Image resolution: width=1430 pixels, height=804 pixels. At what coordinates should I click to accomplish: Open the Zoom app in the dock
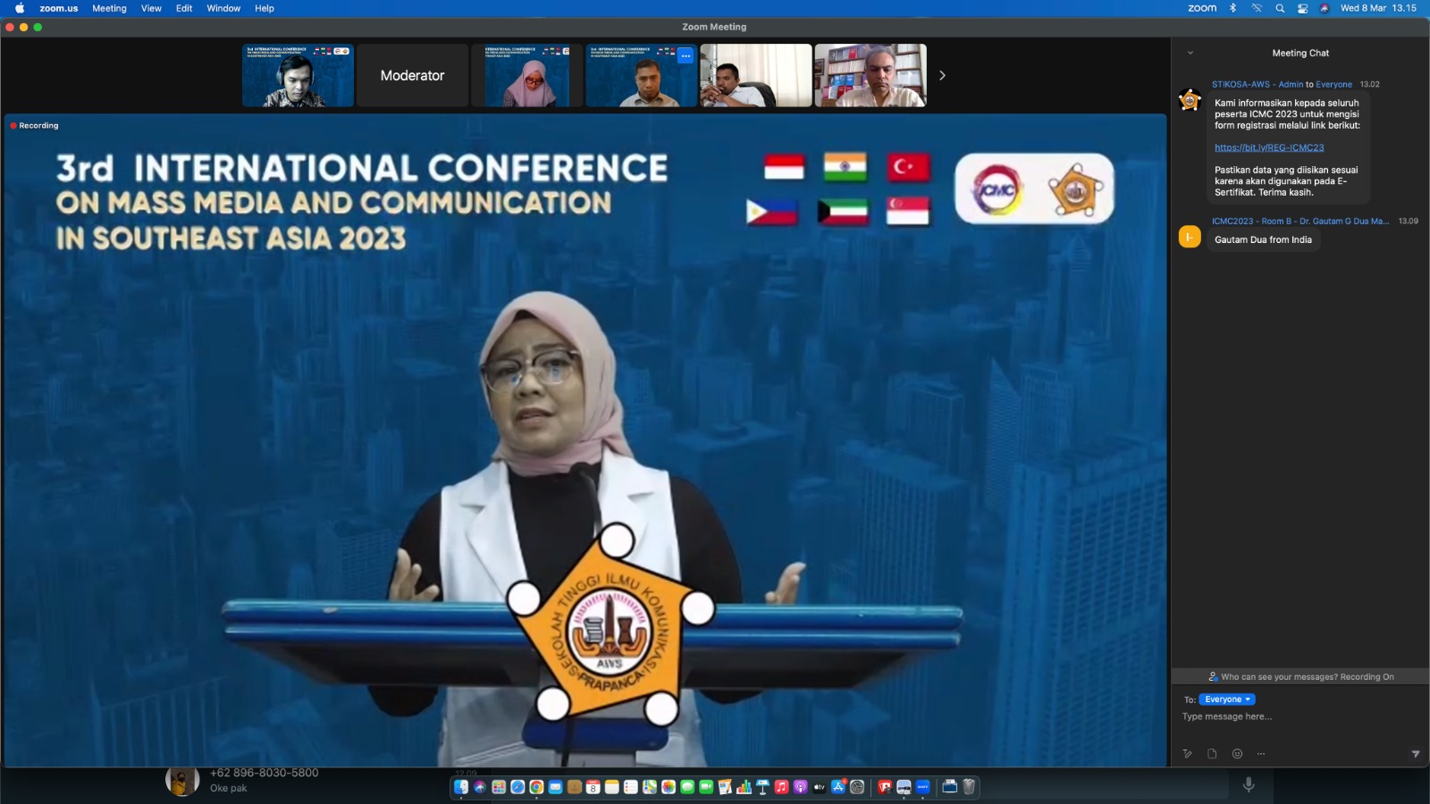tap(923, 787)
